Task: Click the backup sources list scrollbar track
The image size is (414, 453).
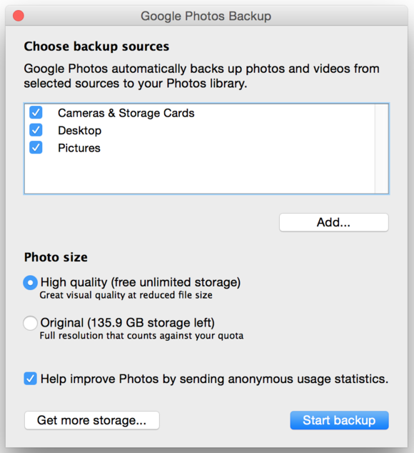Action: [x=381, y=149]
